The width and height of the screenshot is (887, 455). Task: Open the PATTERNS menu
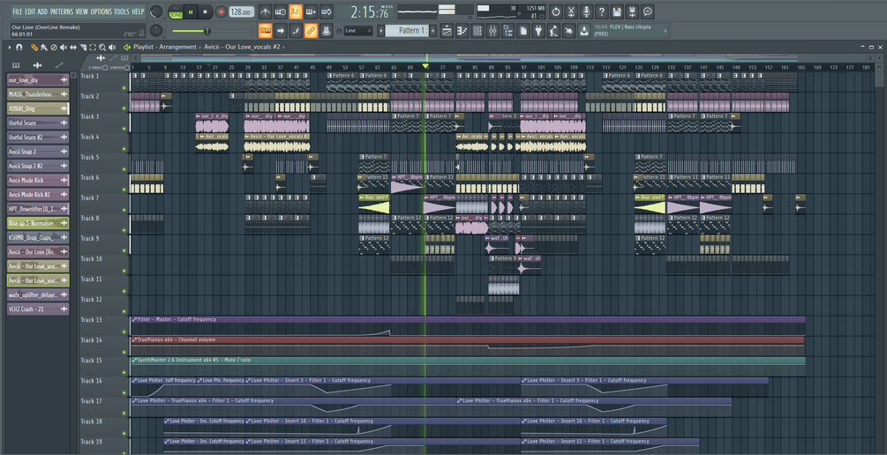tap(62, 11)
